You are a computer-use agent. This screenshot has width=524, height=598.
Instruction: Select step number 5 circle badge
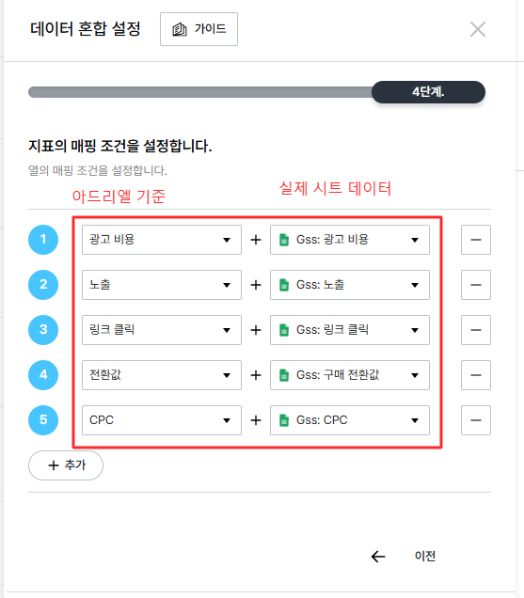coord(43,420)
